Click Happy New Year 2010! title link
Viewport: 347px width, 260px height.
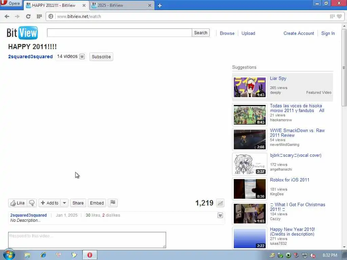[x=292, y=232]
